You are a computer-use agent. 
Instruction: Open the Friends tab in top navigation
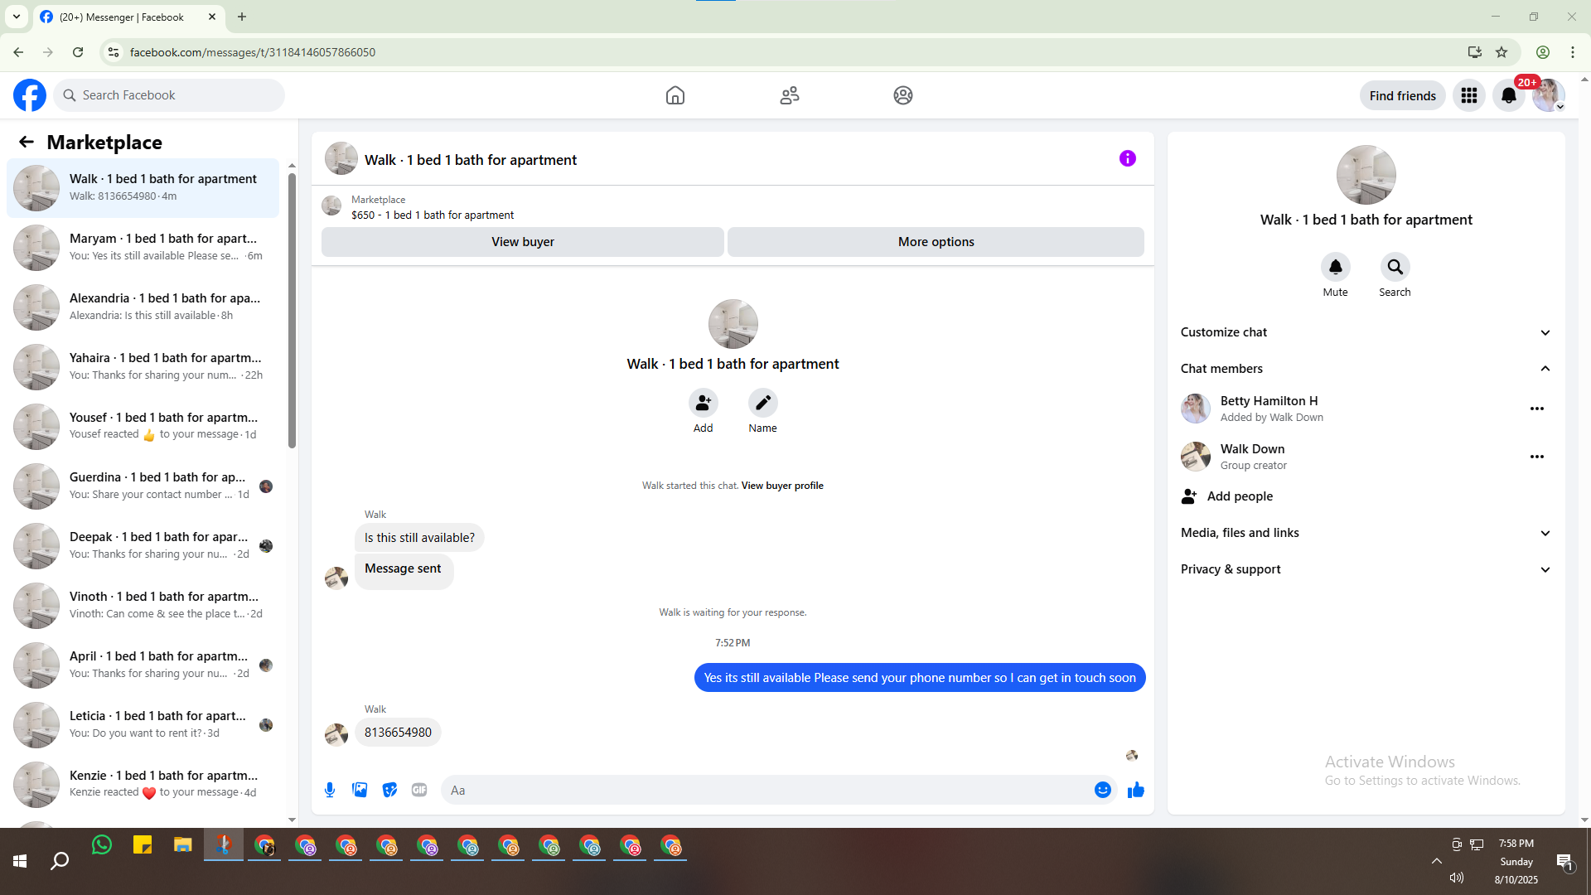[x=789, y=95]
